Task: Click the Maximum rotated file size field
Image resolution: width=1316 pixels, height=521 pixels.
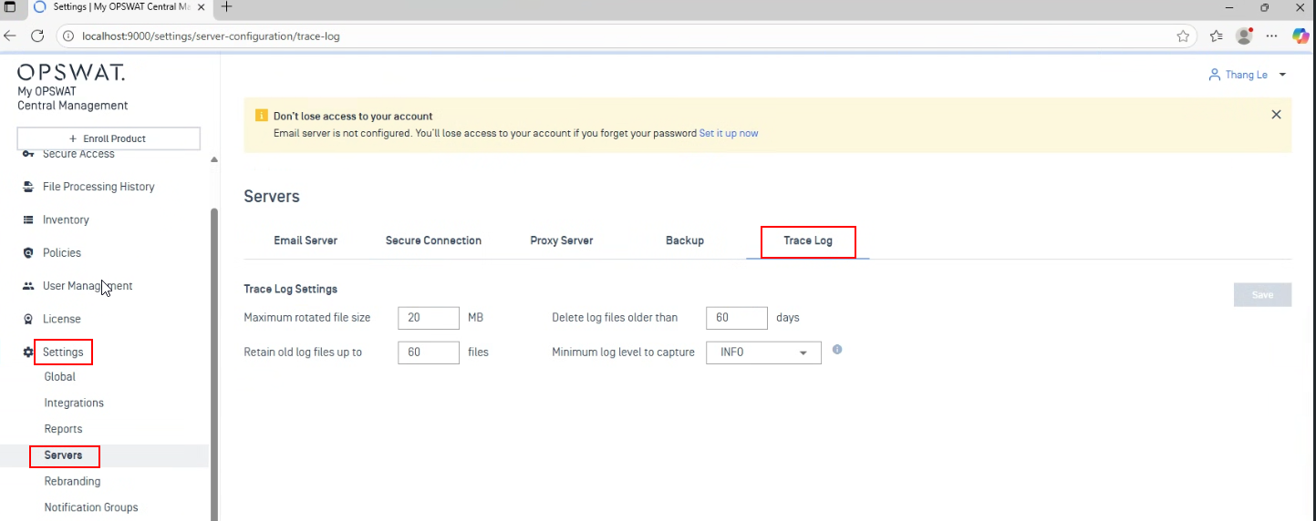Action: click(428, 318)
